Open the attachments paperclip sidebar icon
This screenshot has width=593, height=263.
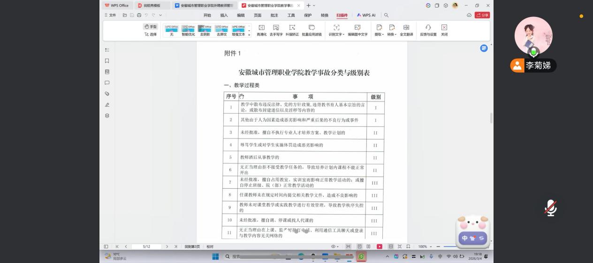coord(107,94)
